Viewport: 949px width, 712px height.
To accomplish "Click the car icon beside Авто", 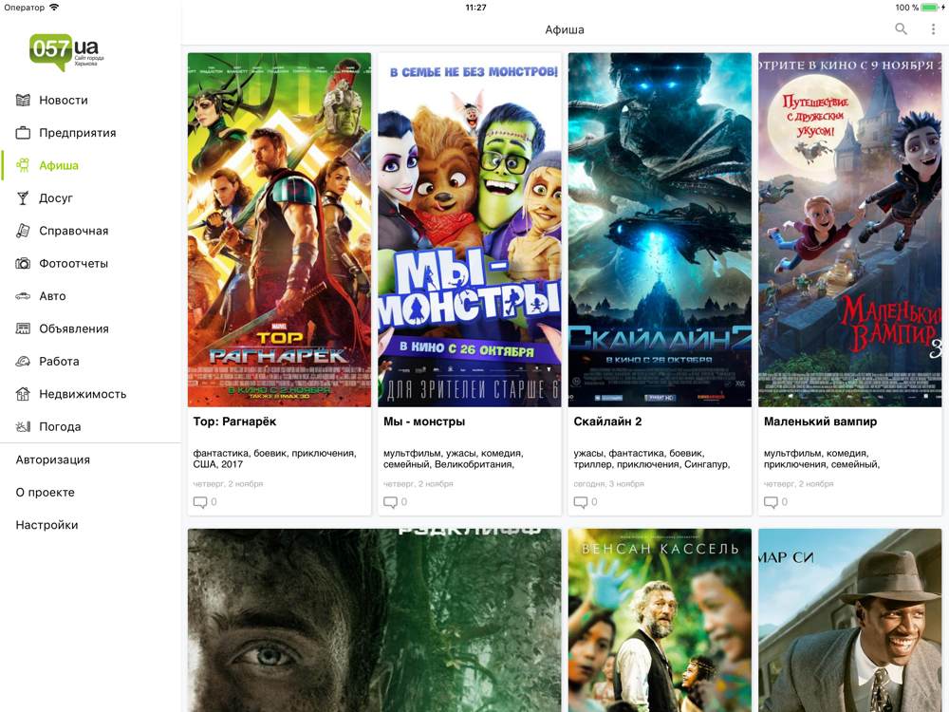I will pyautogui.click(x=23, y=296).
